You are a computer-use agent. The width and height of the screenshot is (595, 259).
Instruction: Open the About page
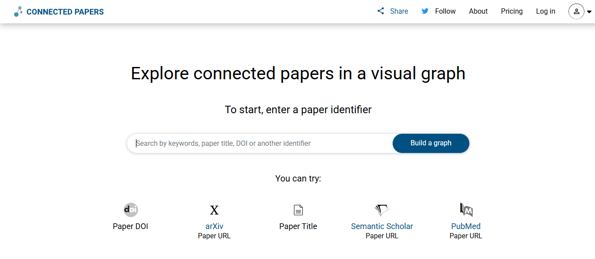point(478,11)
